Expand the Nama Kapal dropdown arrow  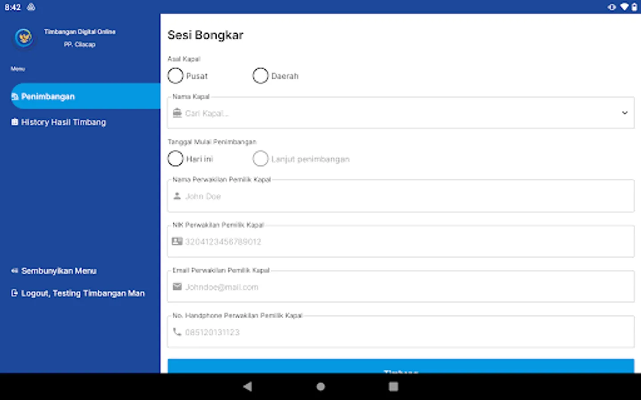coord(625,113)
